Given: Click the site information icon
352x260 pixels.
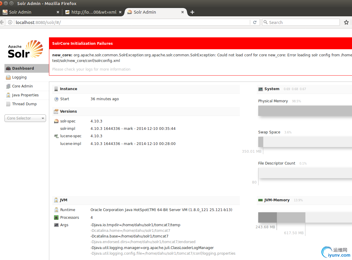Looking at the screenshot, I should click(10, 22).
